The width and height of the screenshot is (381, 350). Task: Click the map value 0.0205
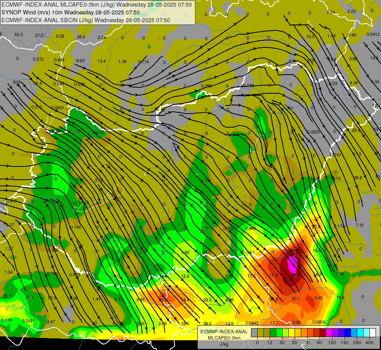[313, 132]
